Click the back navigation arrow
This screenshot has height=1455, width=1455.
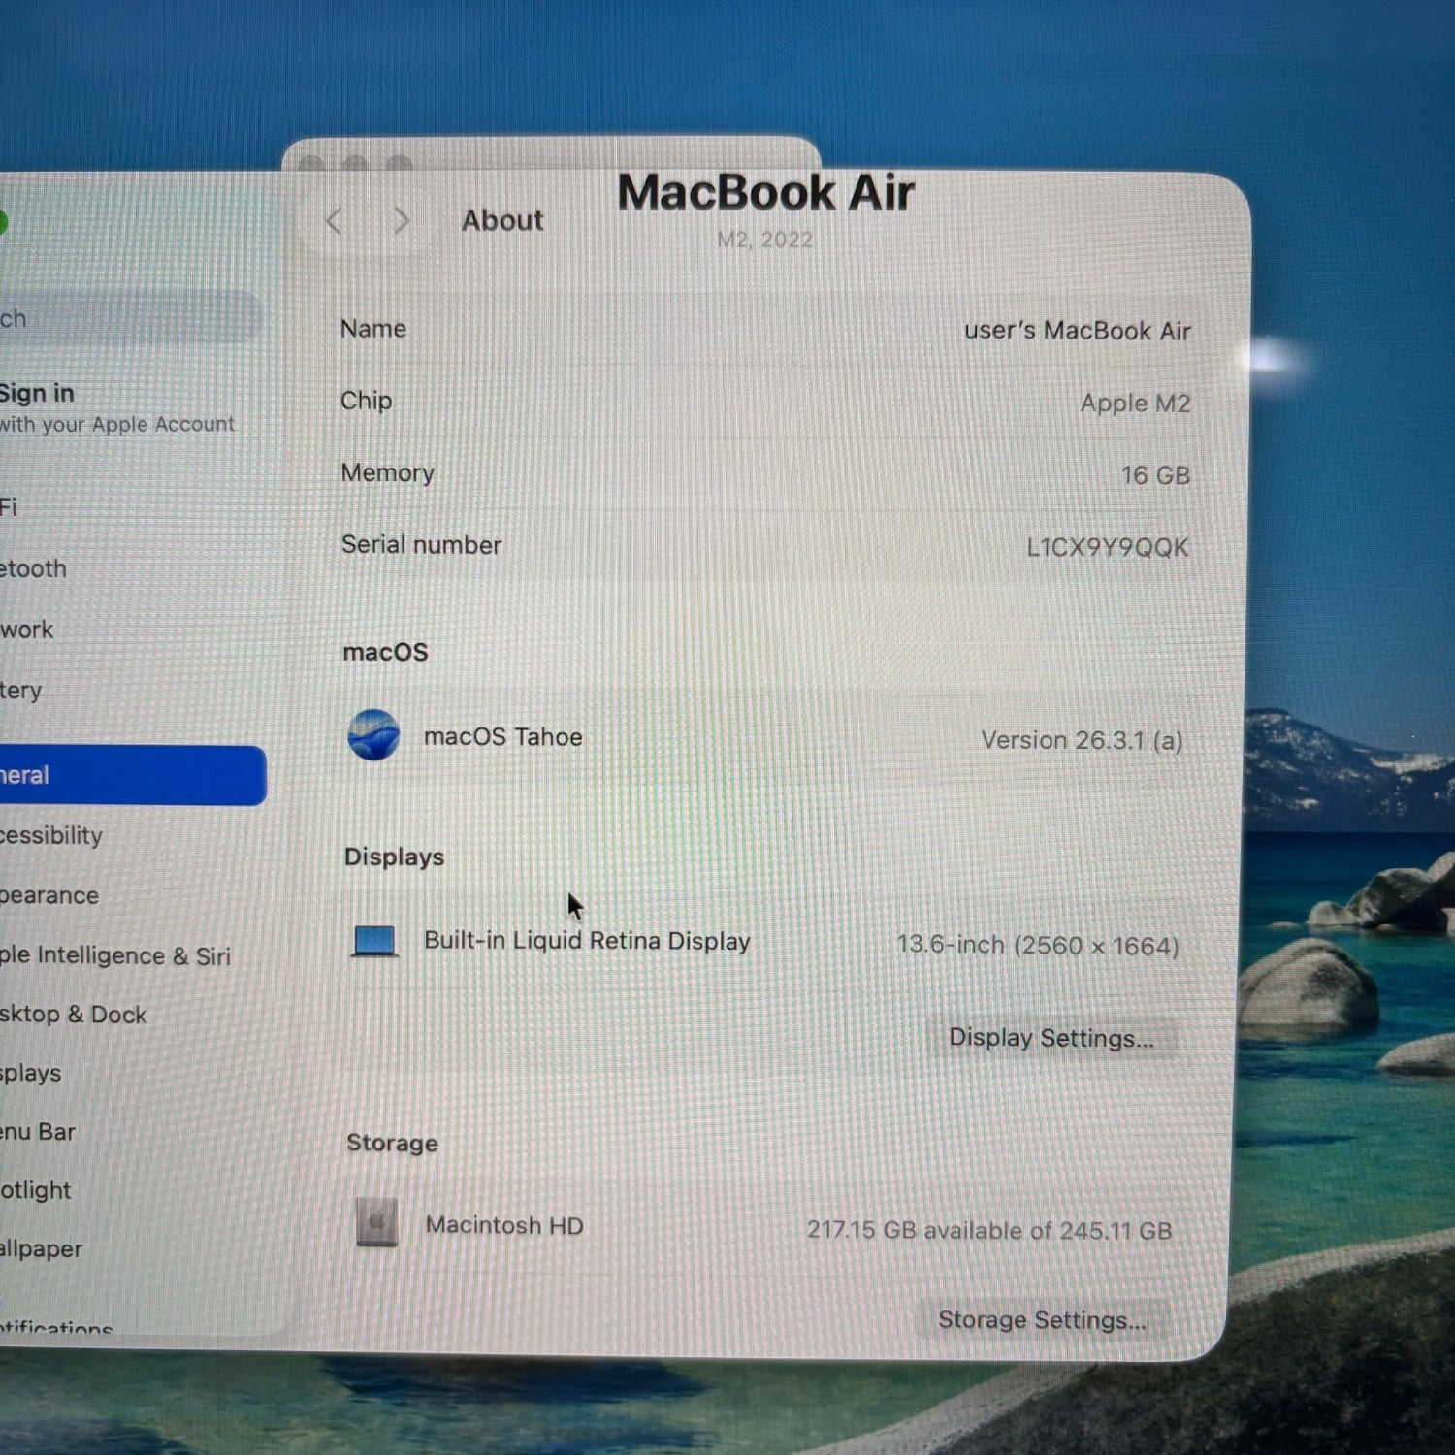[x=335, y=222]
